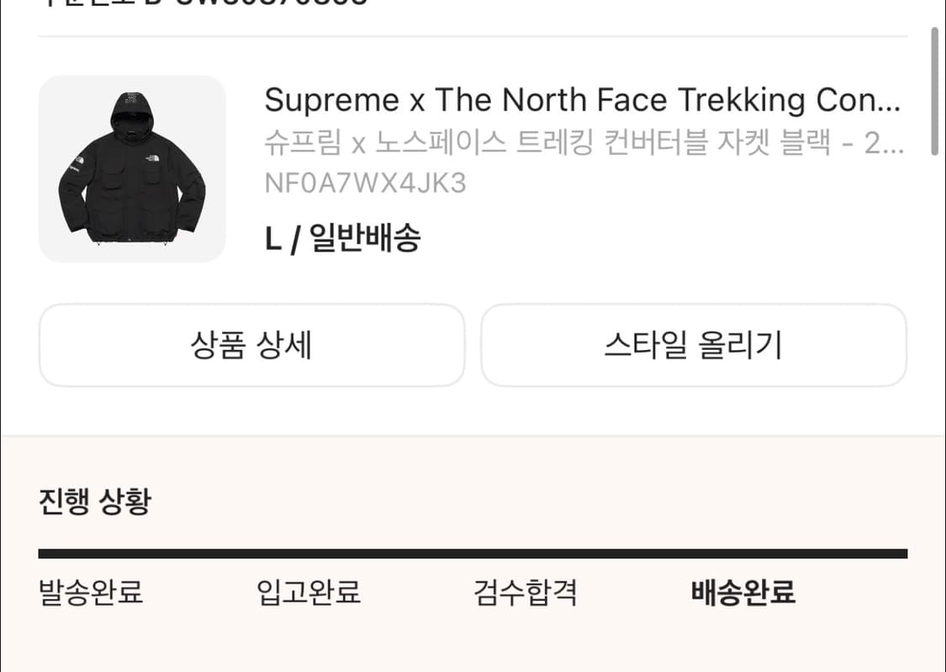Click the vertical scrollbar thumb

[x=934, y=91]
